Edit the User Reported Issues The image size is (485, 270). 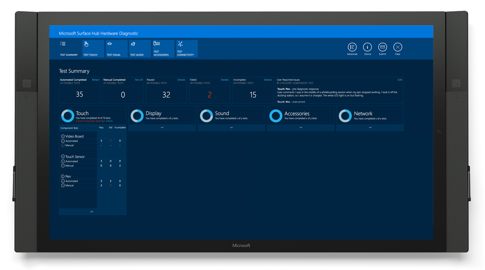(x=400, y=80)
